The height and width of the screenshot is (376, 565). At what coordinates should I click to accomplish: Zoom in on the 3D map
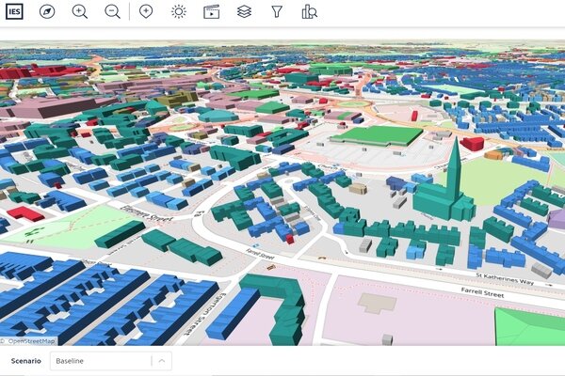tap(80, 11)
